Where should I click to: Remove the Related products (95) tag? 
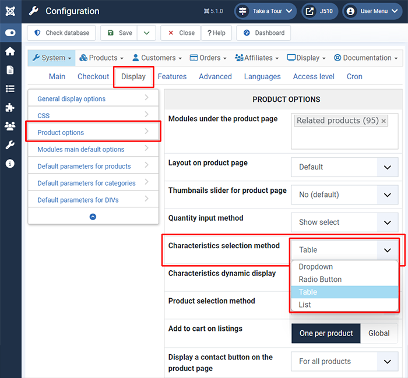[x=384, y=121]
